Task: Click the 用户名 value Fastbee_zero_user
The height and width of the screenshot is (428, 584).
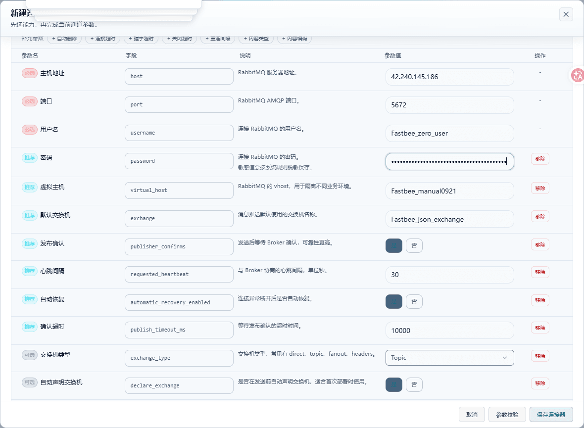Action: pyautogui.click(x=449, y=134)
